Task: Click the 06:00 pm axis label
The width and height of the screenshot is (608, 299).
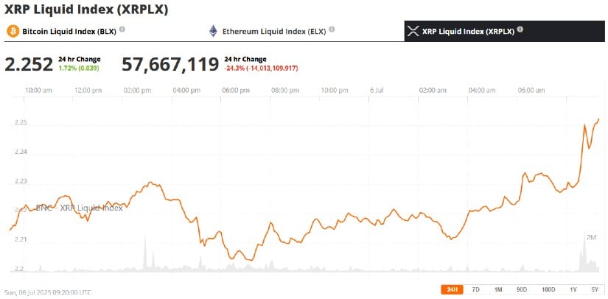Action: (236, 91)
